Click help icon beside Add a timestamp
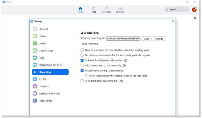The image size is (202, 118). [x=124, y=66]
